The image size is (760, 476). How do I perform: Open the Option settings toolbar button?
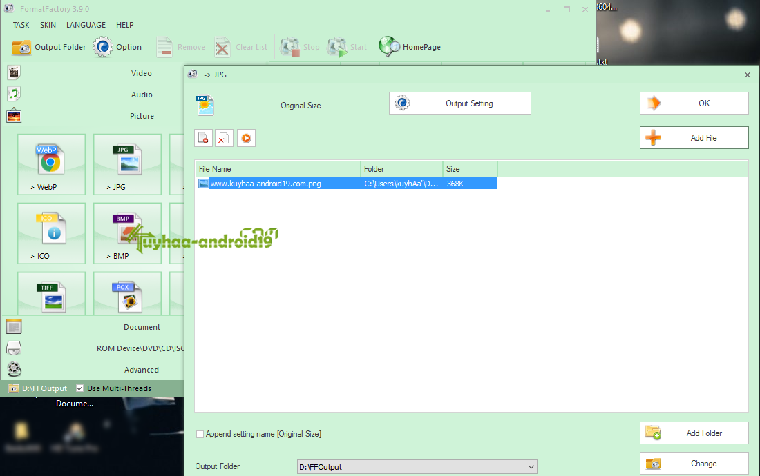pos(117,47)
